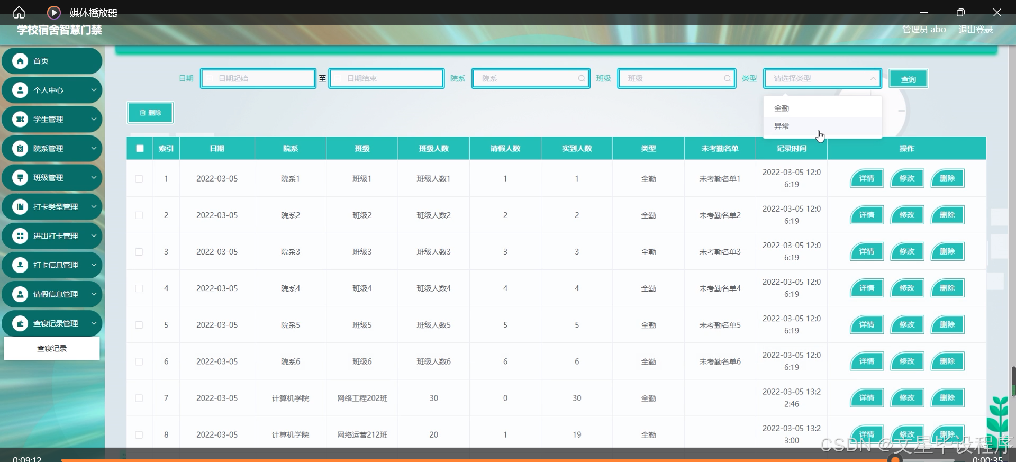Screen dimensions: 1016x462
Task: Click the 请假信息管理 sidebar icon
Action: pos(20,294)
